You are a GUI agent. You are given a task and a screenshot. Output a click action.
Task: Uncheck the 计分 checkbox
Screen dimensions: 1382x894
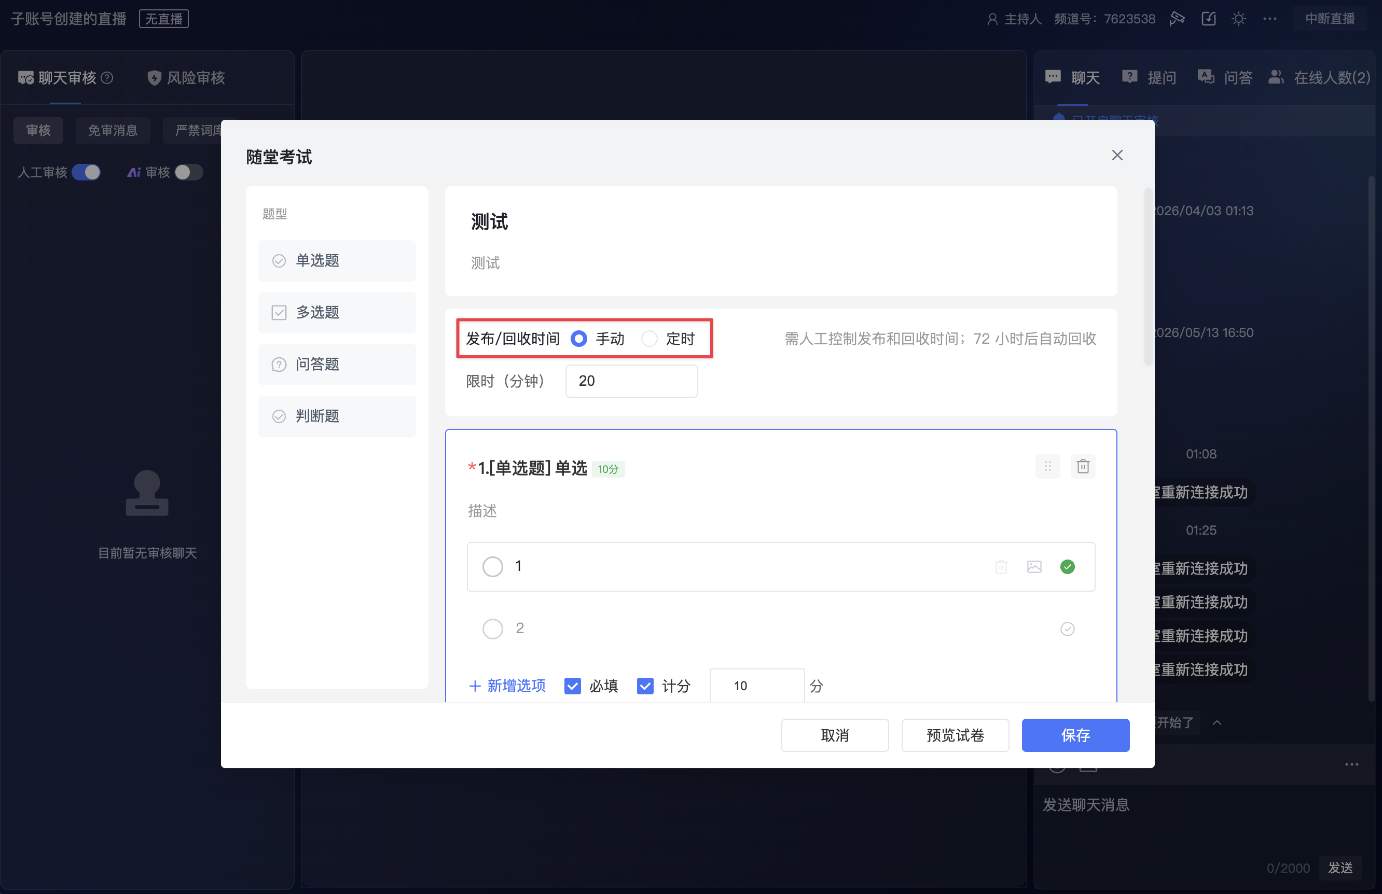[644, 686]
